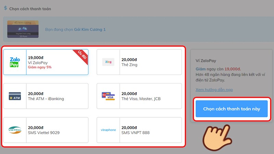Click the vinaphone logo icon
274x154 pixels.
108,130
